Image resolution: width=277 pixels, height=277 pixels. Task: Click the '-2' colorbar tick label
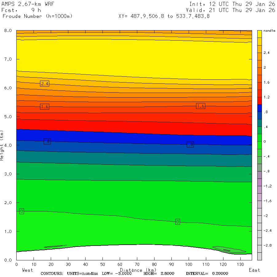(266, 216)
